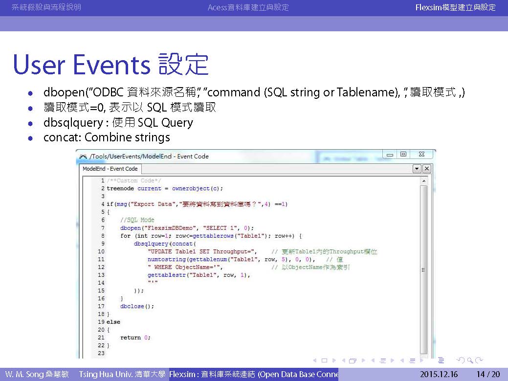
Task: Click the code editor scrollbar up arrow
Action: click(x=423, y=181)
